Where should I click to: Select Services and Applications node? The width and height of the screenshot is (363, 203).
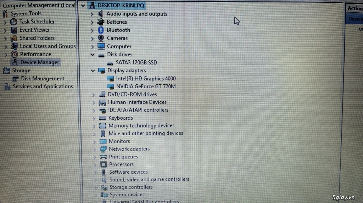pyautogui.click(x=43, y=86)
